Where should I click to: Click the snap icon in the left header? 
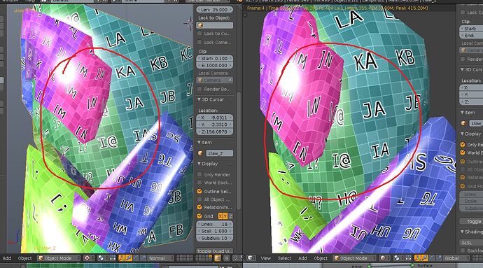[235, 258]
